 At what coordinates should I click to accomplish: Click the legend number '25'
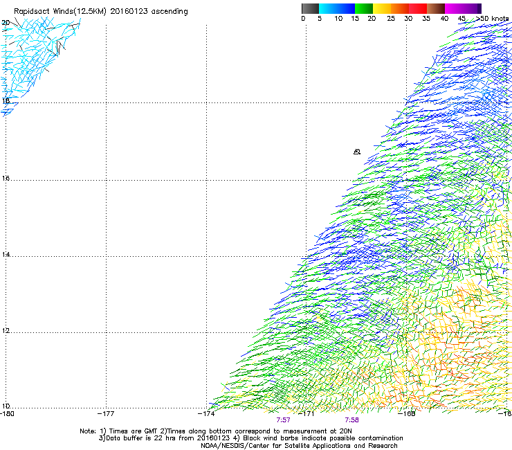point(391,19)
